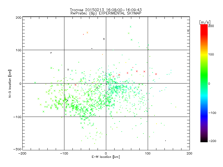Viewport: 223px width, 167px height.
Task: Click the x-axis tick label '−100'
Action: click(64, 153)
